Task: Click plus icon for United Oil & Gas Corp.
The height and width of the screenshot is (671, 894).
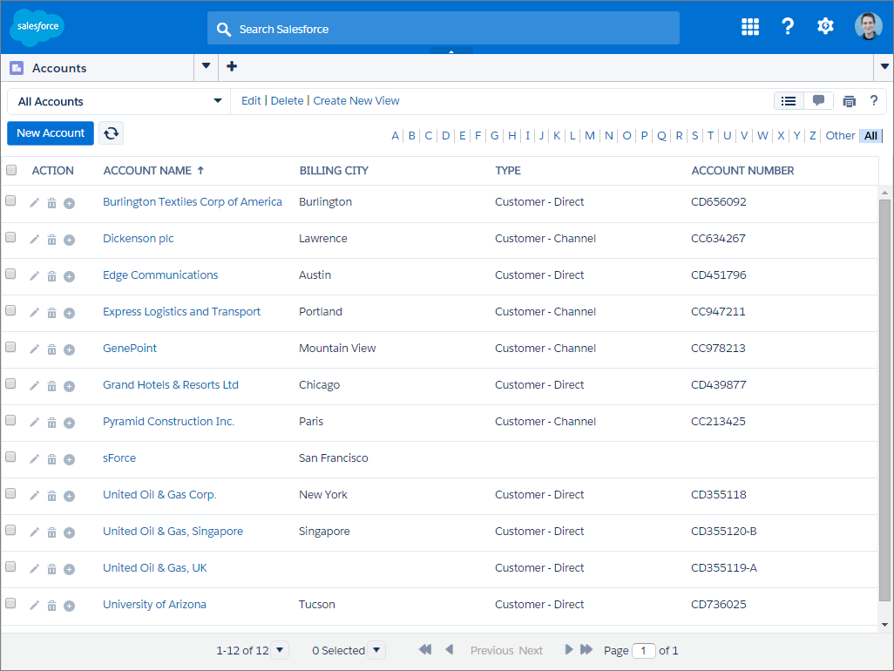Action: pyautogui.click(x=69, y=496)
